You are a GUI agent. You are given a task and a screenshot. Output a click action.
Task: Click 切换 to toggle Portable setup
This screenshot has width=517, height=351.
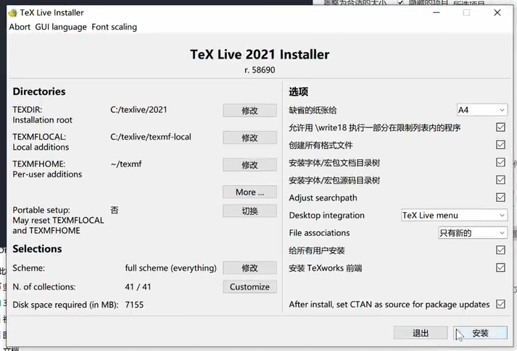[x=249, y=211]
